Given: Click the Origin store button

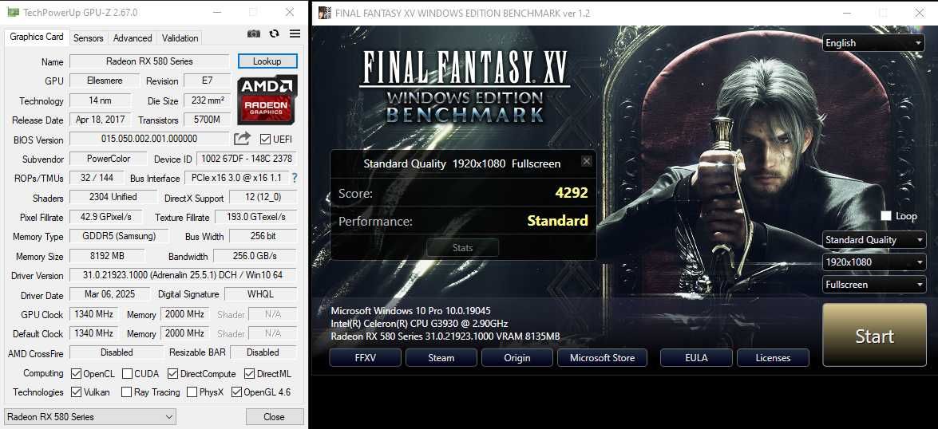Looking at the screenshot, I should tap(516, 357).
